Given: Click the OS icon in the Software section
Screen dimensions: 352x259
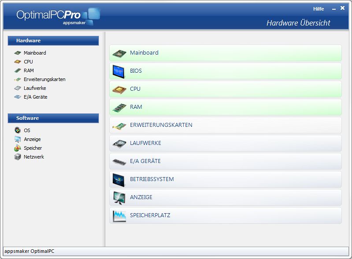Looking at the screenshot, I should [18, 130].
